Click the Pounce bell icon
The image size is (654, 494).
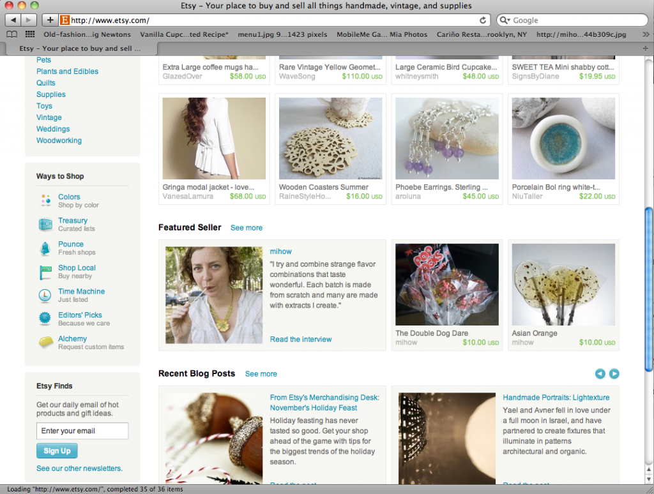click(45, 248)
